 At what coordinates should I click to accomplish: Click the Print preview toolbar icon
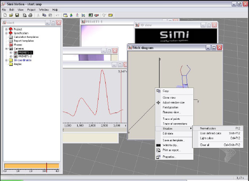coord(25,15)
